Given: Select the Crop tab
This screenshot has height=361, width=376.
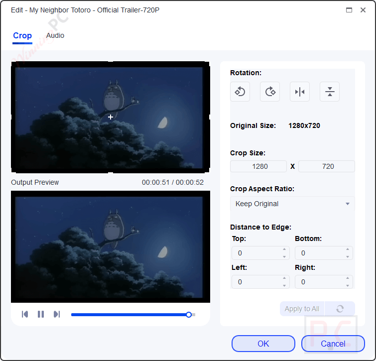Looking at the screenshot, I should point(22,35).
